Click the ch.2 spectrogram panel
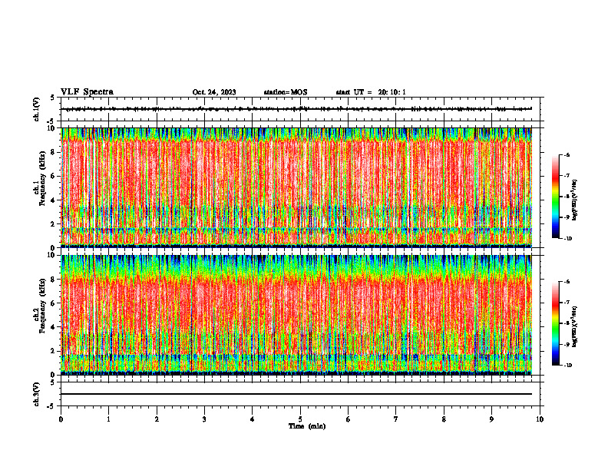608x470 pixels. [x=296, y=315]
